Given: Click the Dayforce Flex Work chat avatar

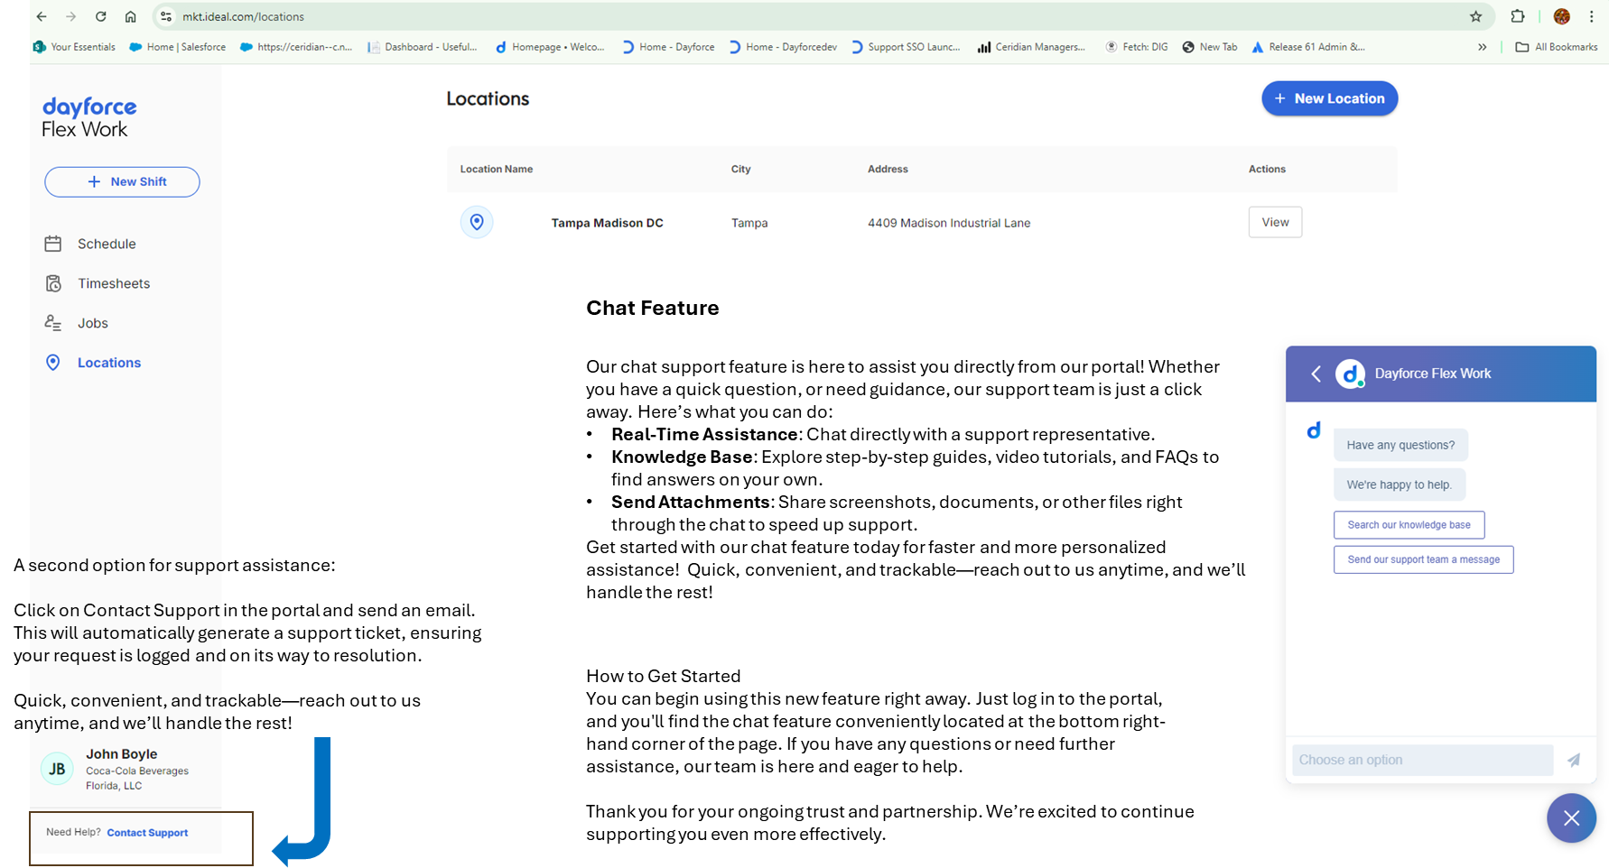Looking at the screenshot, I should [x=1350, y=374].
